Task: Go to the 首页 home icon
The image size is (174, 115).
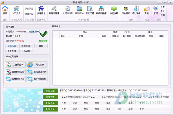Action: pyautogui.click(x=5, y=10)
